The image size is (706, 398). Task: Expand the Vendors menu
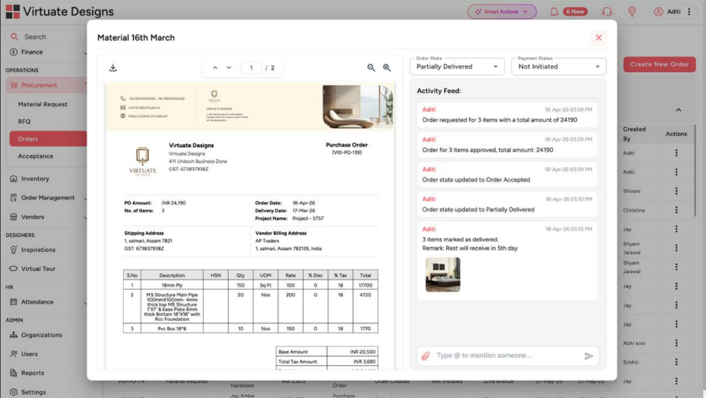coord(47,217)
